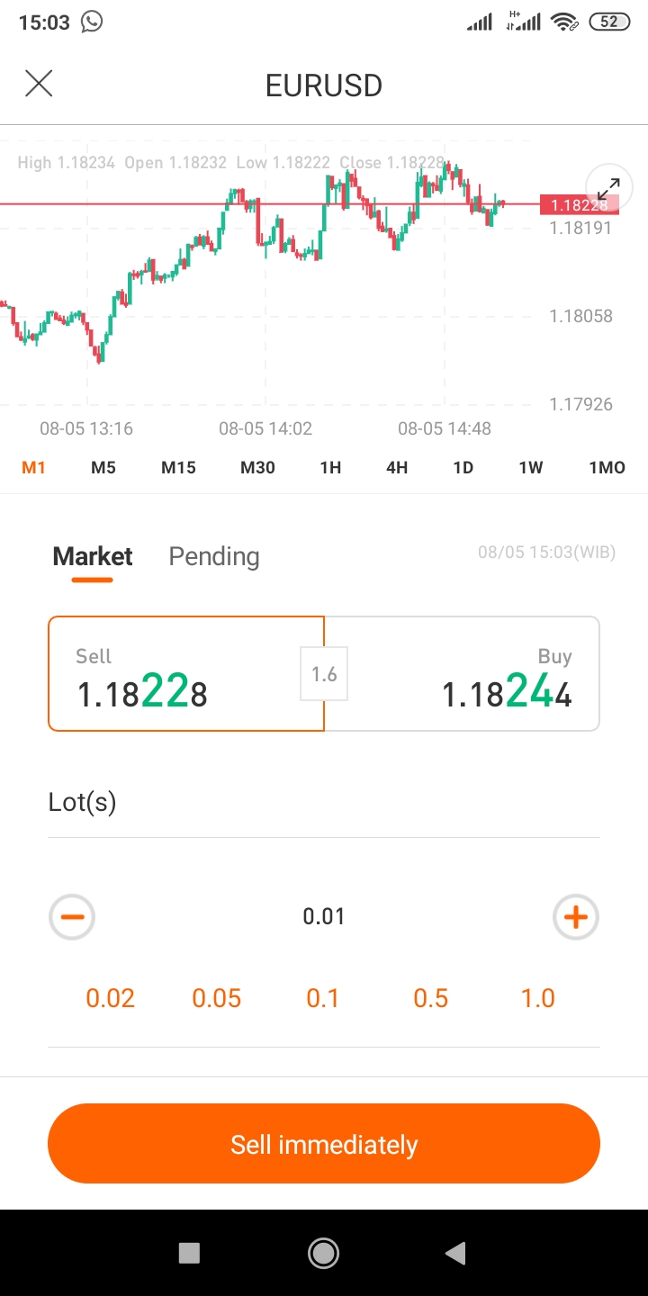This screenshot has height=1296, width=648.
Task: Choose the M30 timeframe
Action: pos(257,467)
